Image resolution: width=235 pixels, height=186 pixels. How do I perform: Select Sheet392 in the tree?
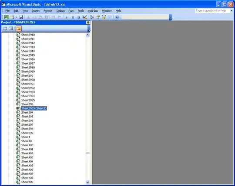click(x=27, y=76)
